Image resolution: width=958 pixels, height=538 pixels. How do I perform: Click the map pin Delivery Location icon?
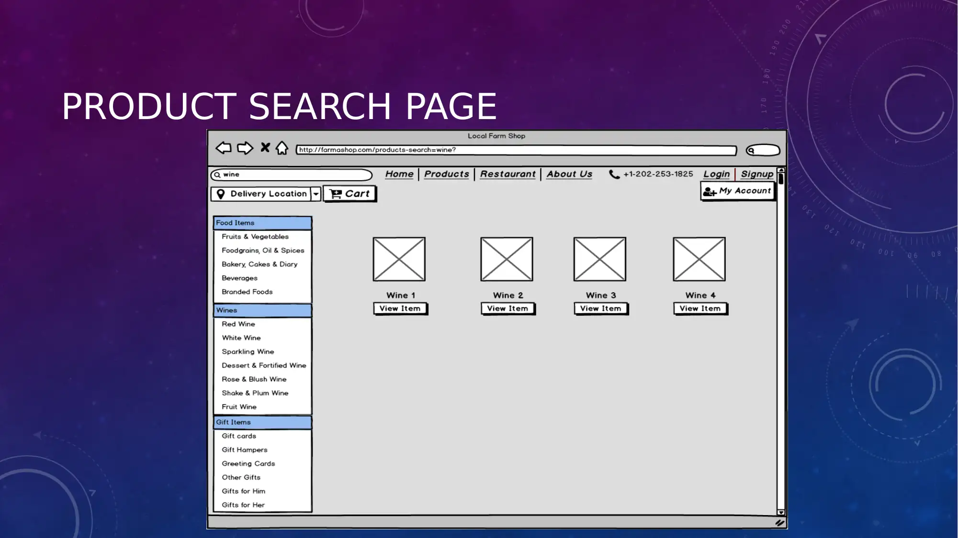tap(221, 194)
